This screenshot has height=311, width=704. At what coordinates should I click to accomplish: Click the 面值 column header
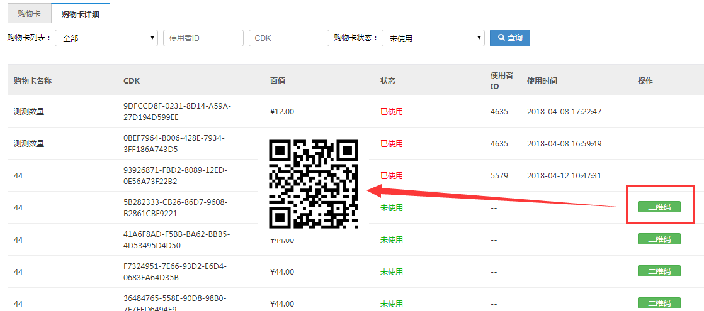tap(278, 81)
